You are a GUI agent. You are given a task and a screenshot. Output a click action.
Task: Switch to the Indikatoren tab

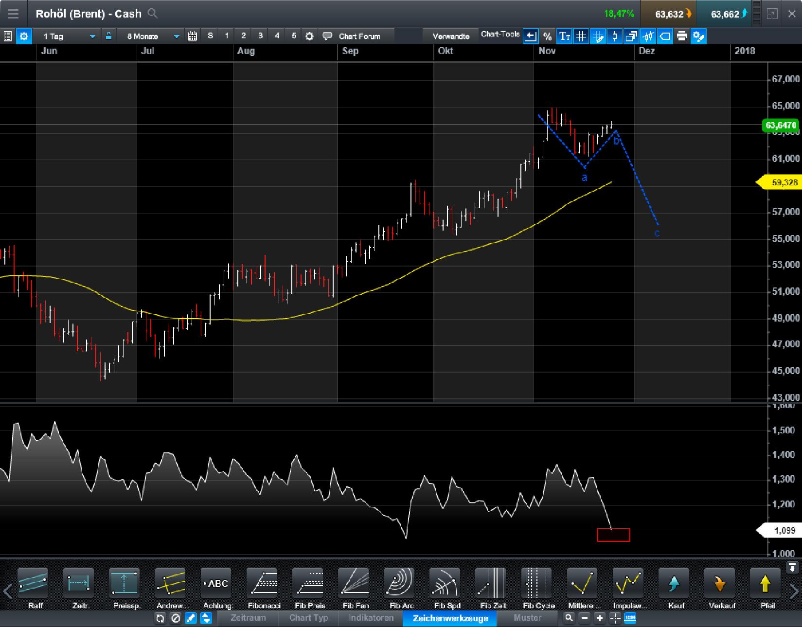pyautogui.click(x=370, y=618)
